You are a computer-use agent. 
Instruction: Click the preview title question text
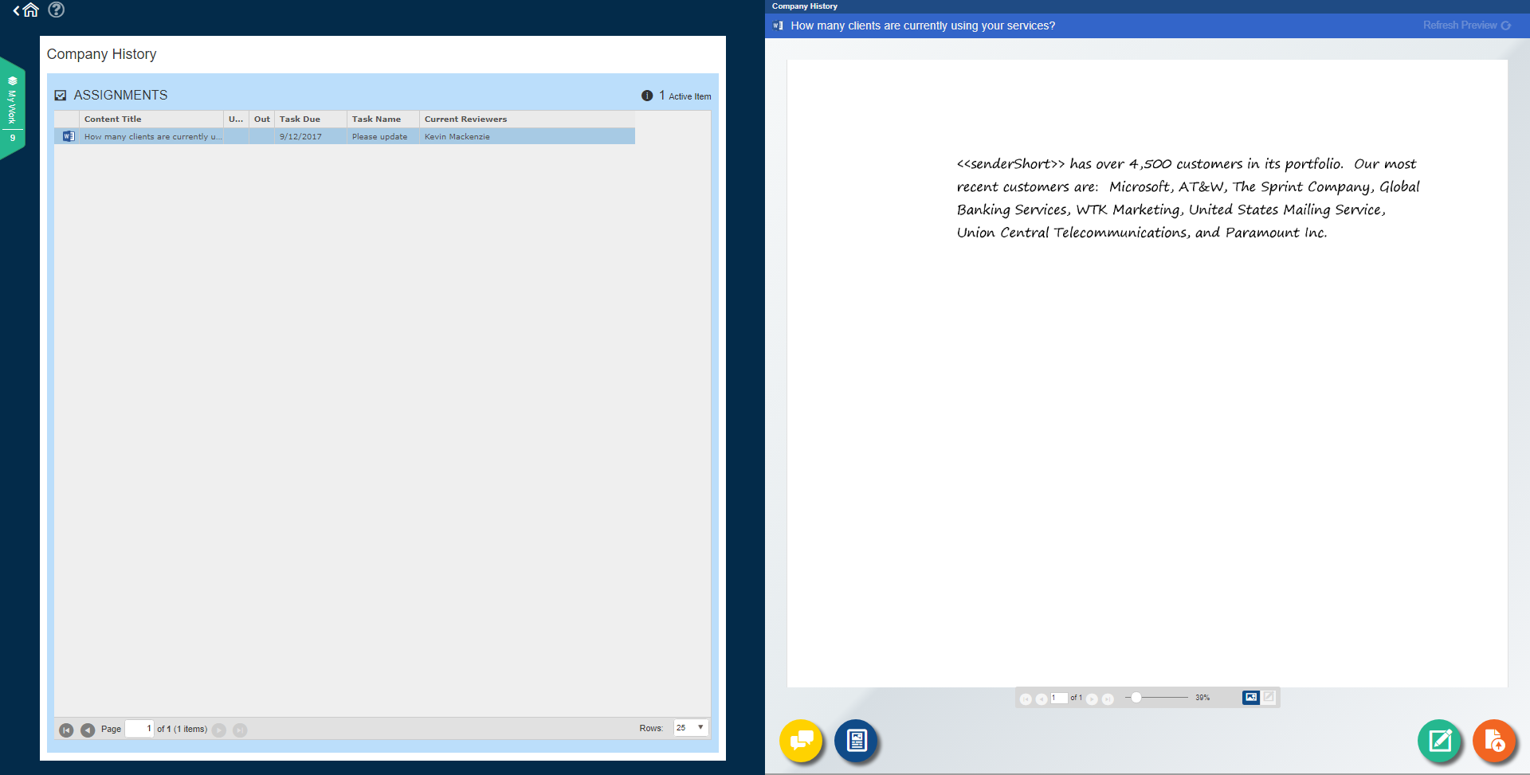[923, 25]
